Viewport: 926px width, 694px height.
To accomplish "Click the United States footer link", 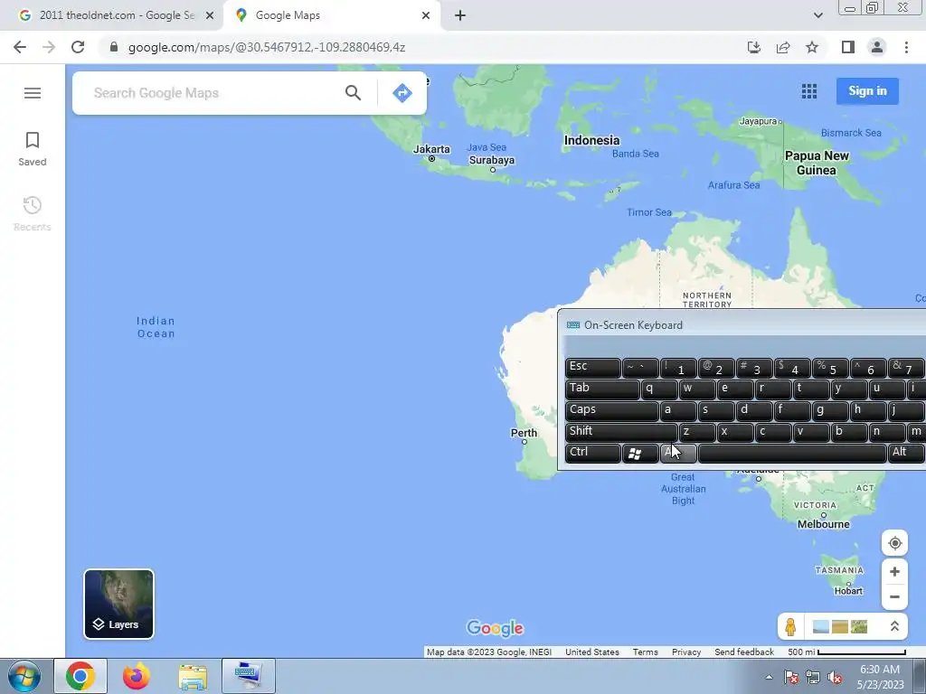I will click(591, 652).
